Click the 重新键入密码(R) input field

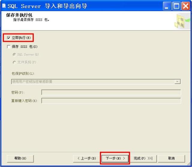pos(111,101)
